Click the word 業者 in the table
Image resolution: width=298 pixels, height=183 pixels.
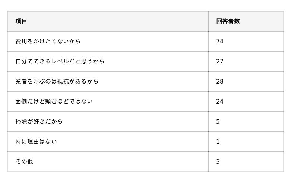pos(21,81)
